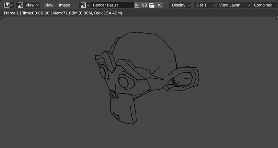
Task: Open the View menu
Action: click(x=49, y=5)
